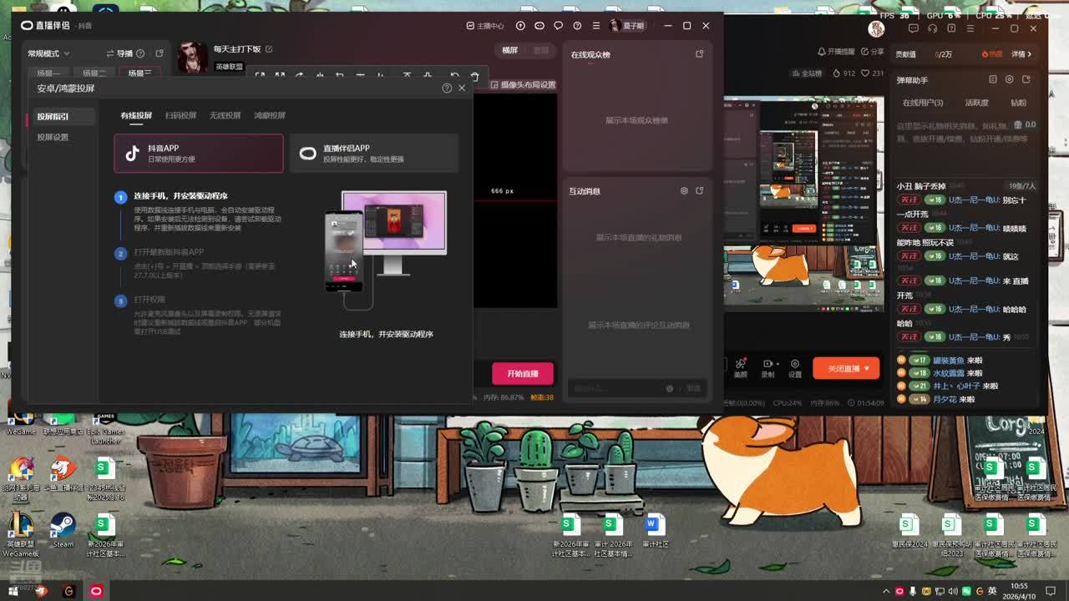The width and height of the screenshot is (1069, 601).
Task: Select the 直播伴侣APP casting option
Action: click(x=374, y=153)
